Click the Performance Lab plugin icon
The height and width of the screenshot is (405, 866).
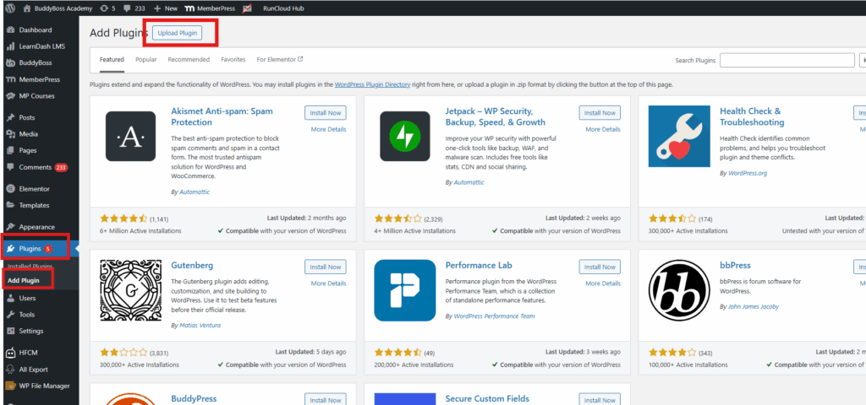[x=405, y=290]
